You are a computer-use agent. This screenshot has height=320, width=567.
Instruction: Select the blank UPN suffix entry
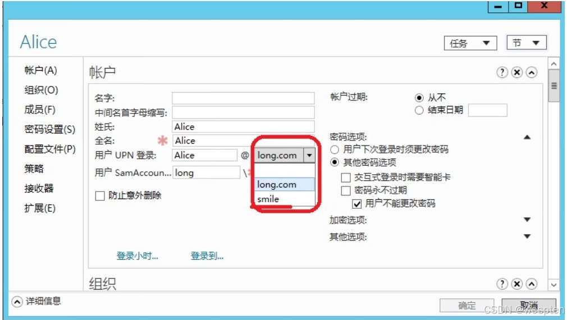pos(284,170)
